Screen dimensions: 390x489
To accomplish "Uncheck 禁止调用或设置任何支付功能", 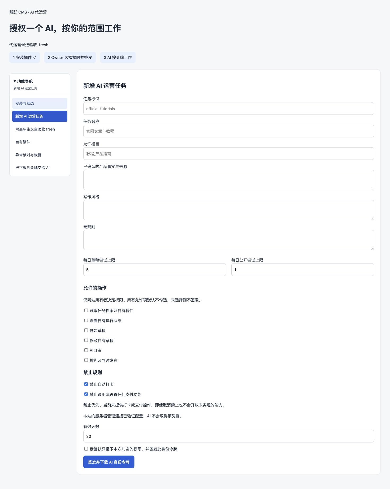I will (86, 394).
